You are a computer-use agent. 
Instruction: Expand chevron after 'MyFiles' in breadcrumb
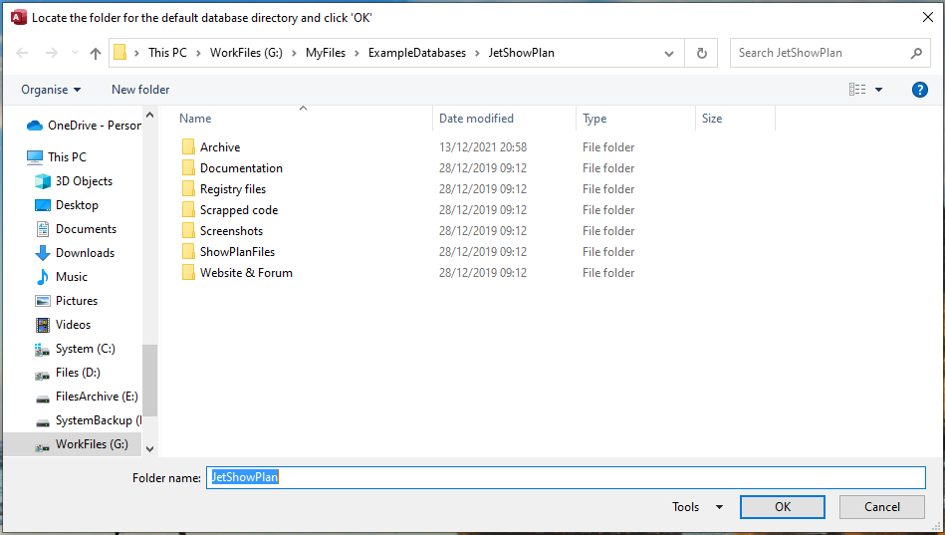[356, 53]
